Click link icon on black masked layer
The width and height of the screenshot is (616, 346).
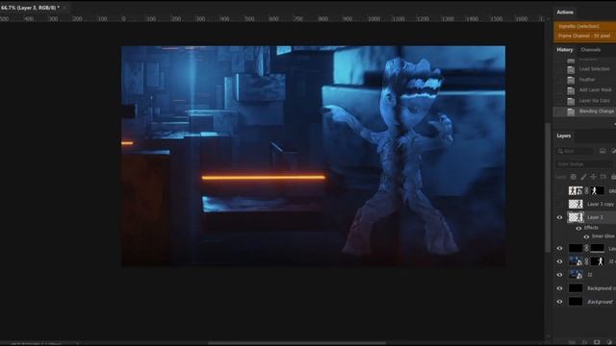[586, 248]
